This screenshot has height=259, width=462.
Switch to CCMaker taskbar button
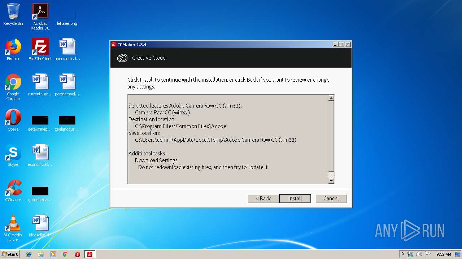tap(90, 254)
